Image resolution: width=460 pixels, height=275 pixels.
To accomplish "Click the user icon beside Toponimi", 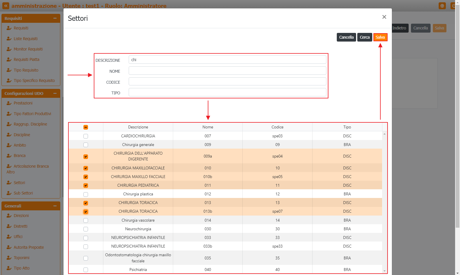I will pyautogui.click(x=9, y=258).
